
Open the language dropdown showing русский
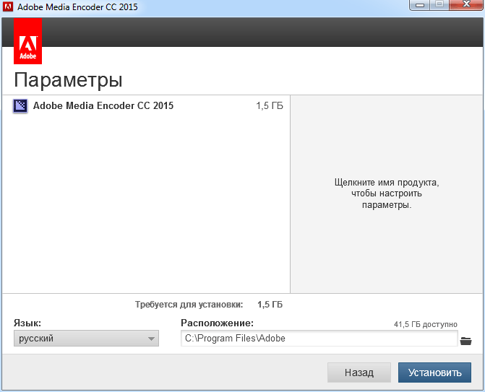(x=86, y=339)
